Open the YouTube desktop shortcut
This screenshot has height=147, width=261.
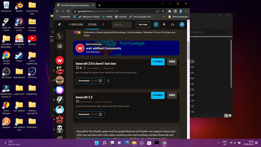click(32, 40)
